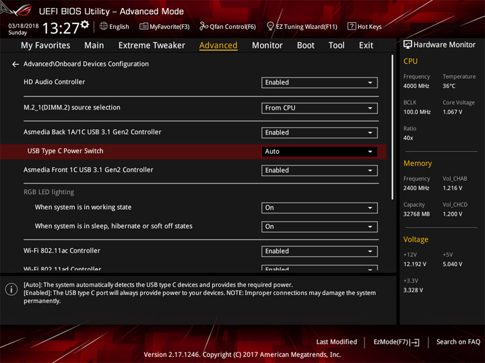Click the EzMode exit arrow icon
The image size is (485, 363).
pyautogui.click(x=416, y=342)
